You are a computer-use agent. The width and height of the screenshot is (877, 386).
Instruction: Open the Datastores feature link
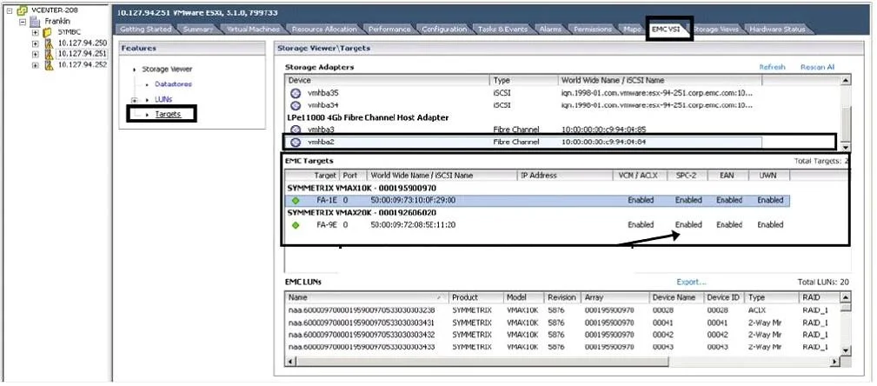(x=173, y=84)
